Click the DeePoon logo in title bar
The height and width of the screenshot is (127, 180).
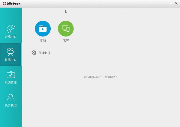[x=12, y=4]
